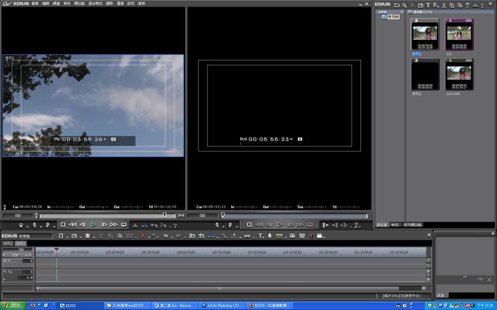Click the 開始 Start button on taskbar
This screenshot has width=497, height=310.
point(12,305)
